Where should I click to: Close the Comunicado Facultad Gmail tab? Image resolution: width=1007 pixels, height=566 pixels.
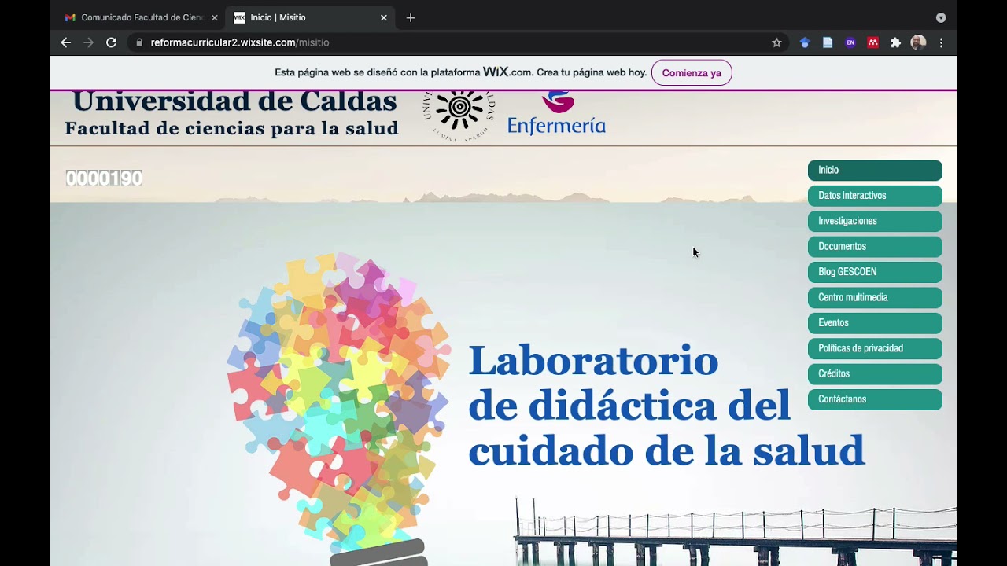(214, 17)
